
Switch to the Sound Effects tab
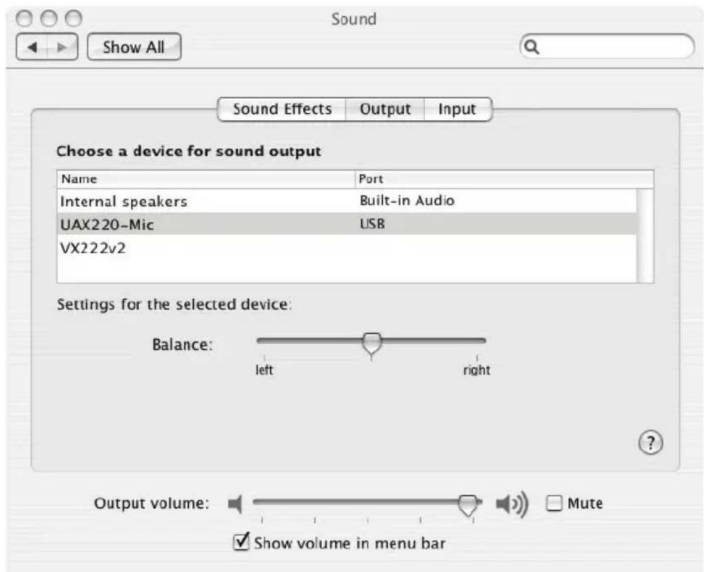282,109
